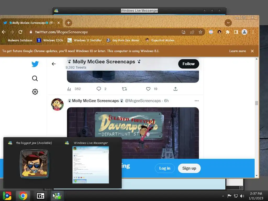The height and width of the screenshot is (201, 268).
Task: Click the 6h timestamp on the tweet
Action: click(x=166, y=101)
